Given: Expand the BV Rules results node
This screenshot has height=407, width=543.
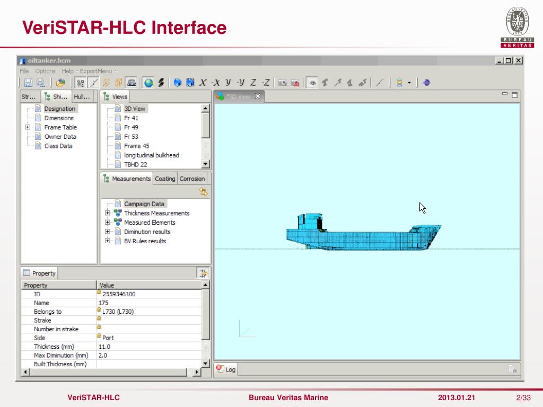Looking at the screenshot, I should (107, 241).
